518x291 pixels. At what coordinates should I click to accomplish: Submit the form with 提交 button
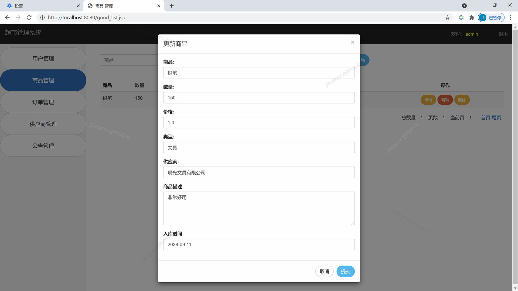point(345,271)
